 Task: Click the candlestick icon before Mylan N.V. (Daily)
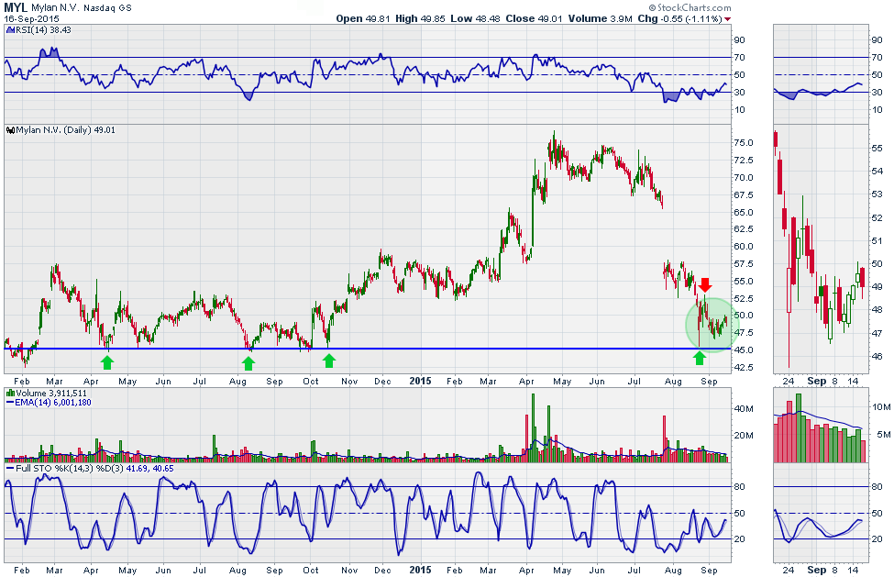click(10, 130)
